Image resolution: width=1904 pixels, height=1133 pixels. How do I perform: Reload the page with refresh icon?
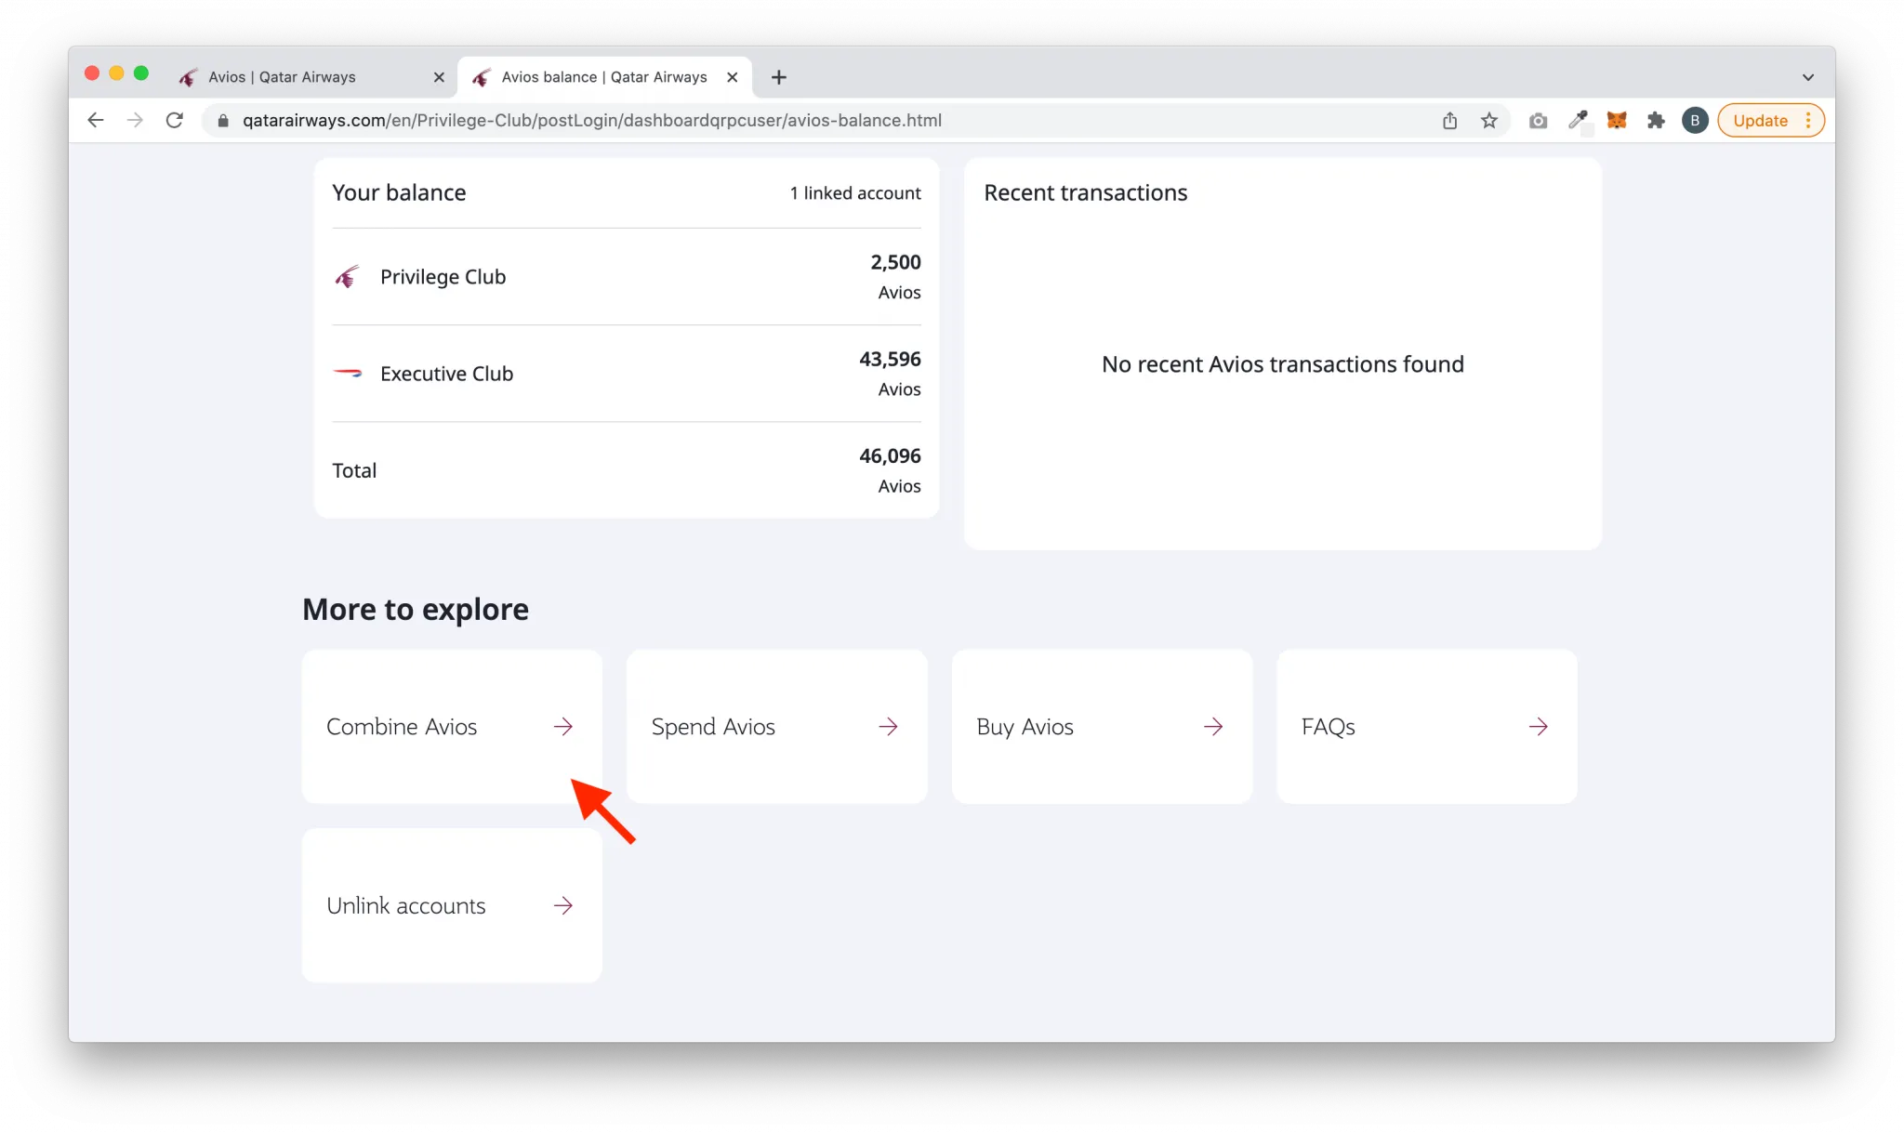click(174, 120)
